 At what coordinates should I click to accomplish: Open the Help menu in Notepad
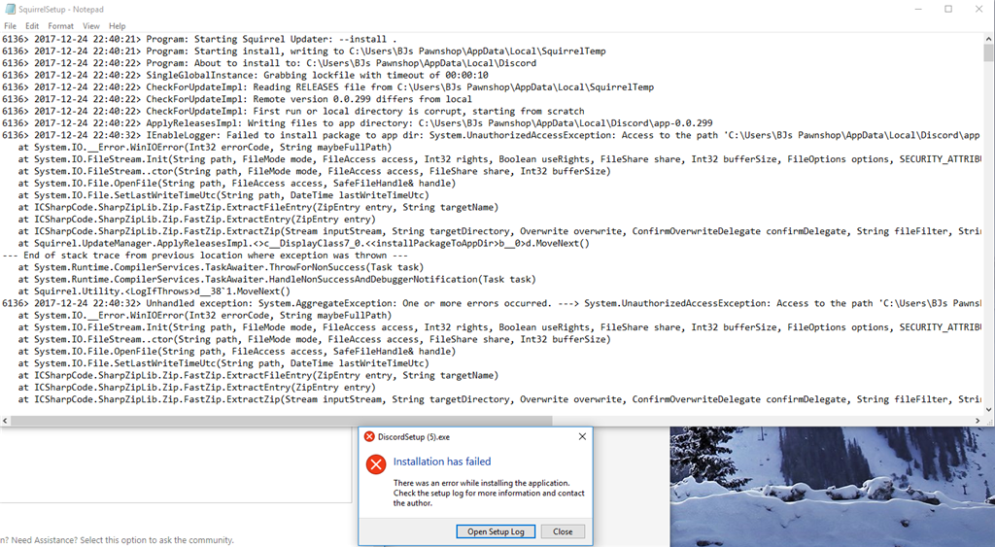tap(117, 26)
